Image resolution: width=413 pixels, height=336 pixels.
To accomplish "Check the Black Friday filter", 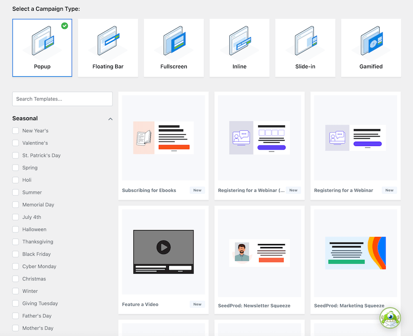I will [15, 254].
